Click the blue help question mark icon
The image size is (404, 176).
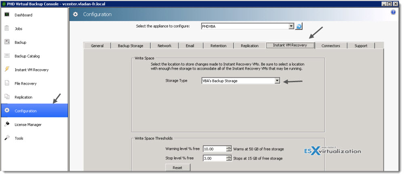coord(393,12)
